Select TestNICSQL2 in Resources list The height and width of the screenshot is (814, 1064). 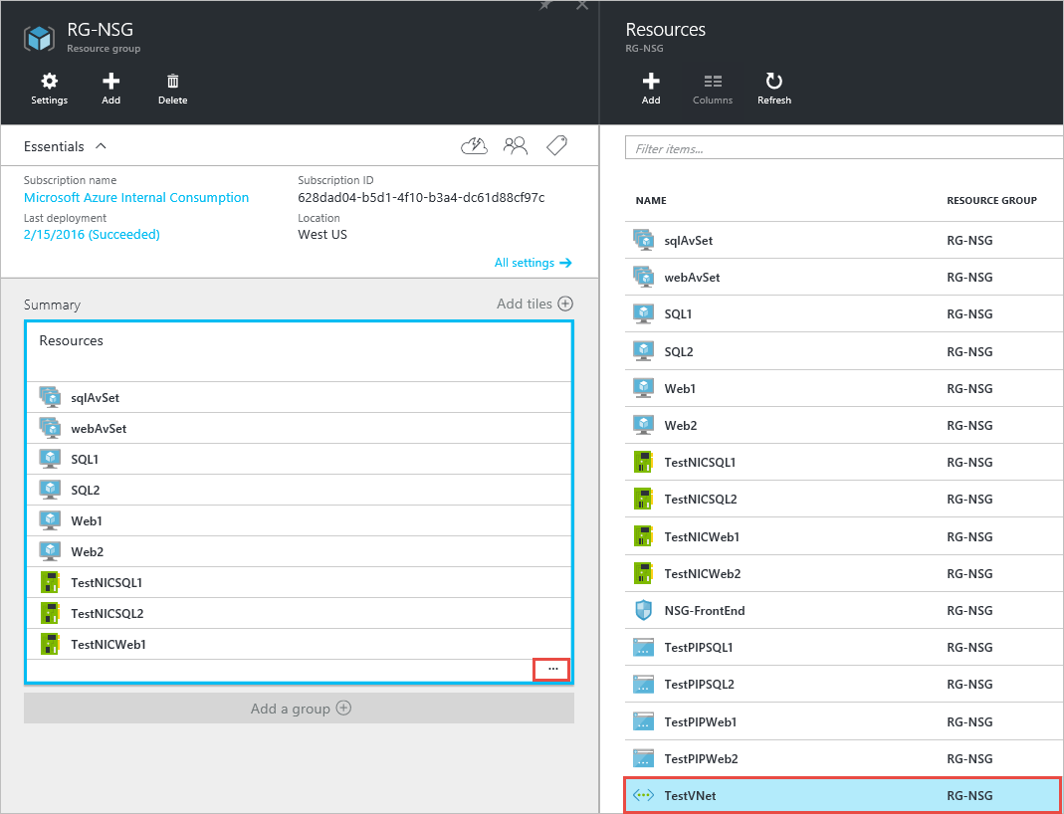[x=844, y=500]
